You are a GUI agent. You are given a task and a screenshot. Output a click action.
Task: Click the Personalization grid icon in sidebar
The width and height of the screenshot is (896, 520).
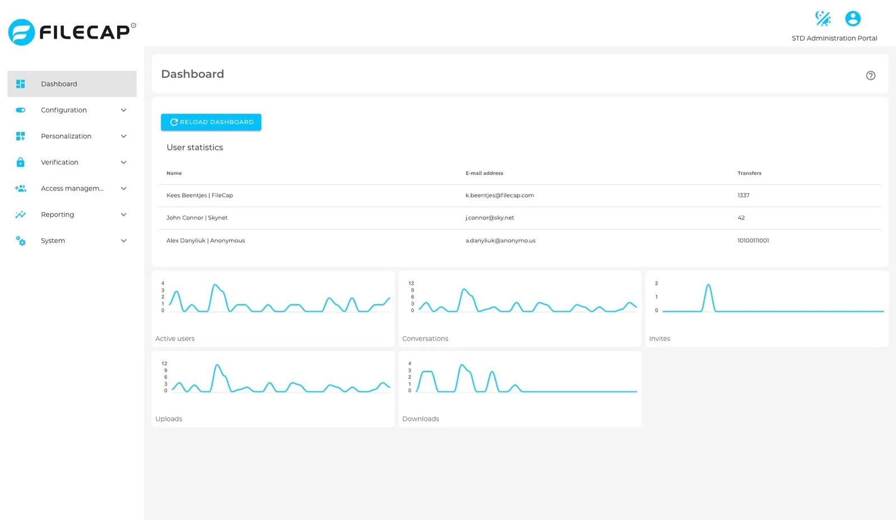[20, 136]
